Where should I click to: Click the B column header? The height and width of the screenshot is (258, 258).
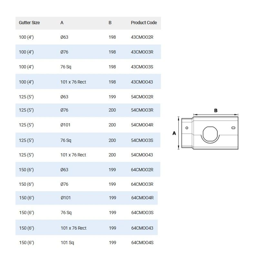click(x=110, y=23)
